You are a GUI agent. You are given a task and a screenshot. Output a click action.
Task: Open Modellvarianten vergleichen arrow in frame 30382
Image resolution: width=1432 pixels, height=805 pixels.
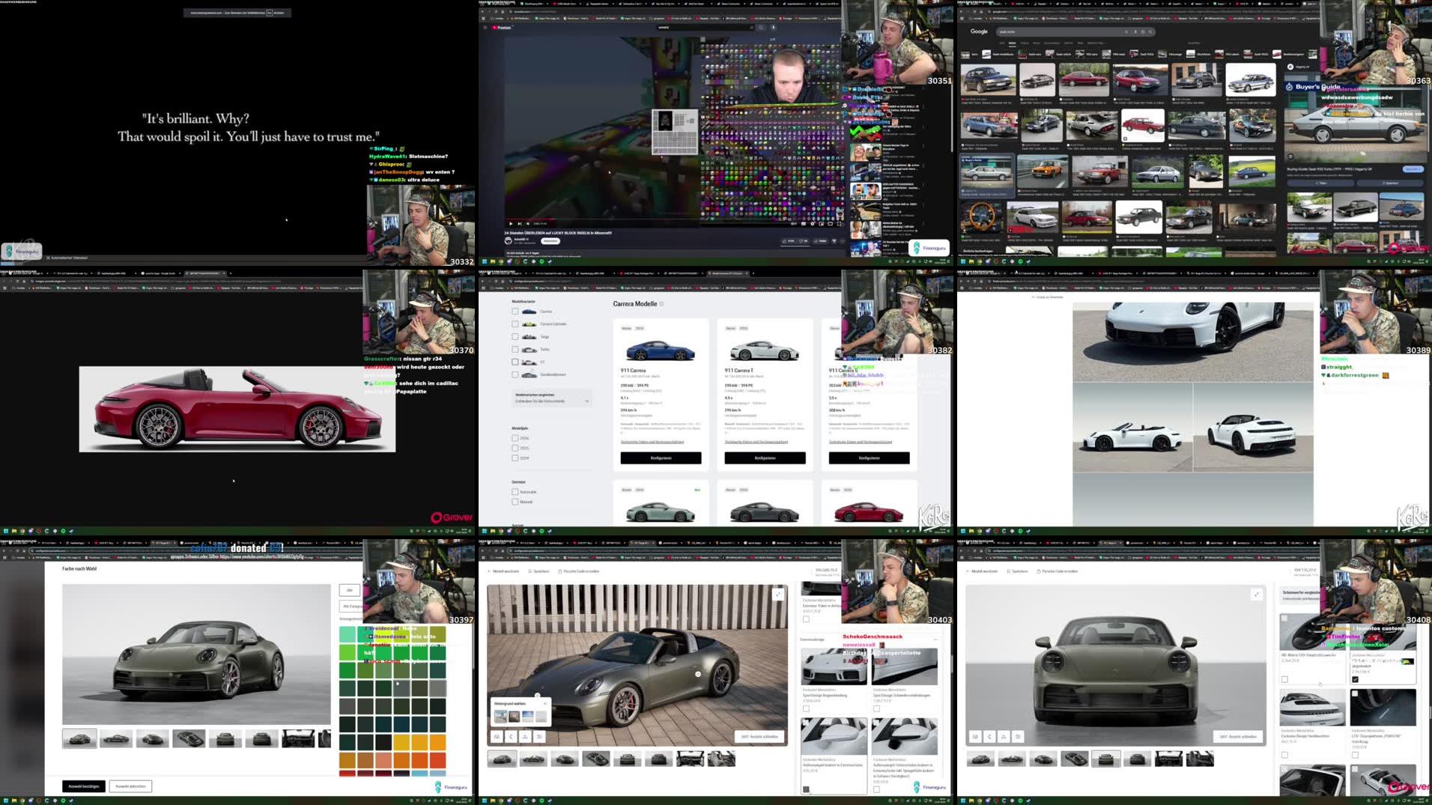tap(586, 401)
